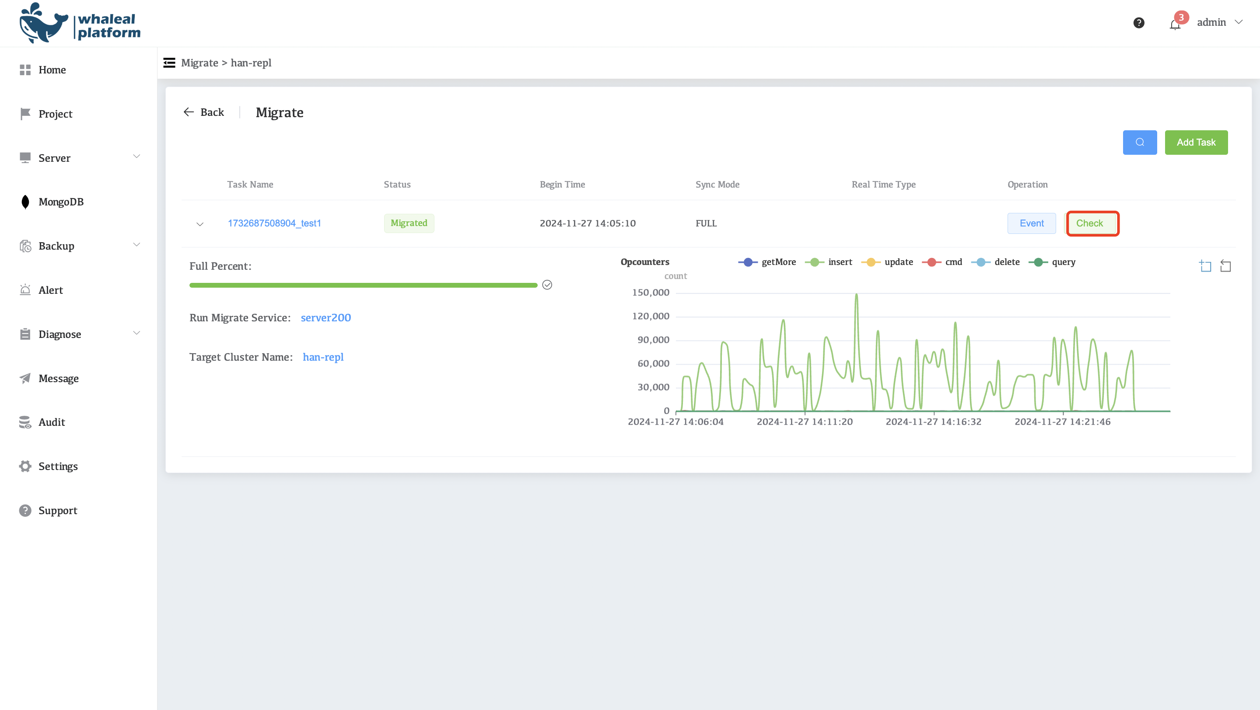Toggle the sidebar collapse hamburger icon

(x=169, y=63)
